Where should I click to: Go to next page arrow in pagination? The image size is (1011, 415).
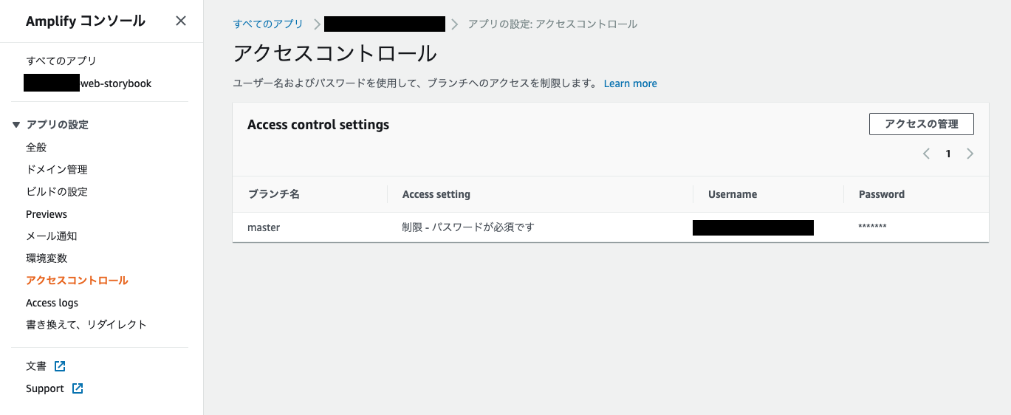pyautogui.click(x=970, y=154)
